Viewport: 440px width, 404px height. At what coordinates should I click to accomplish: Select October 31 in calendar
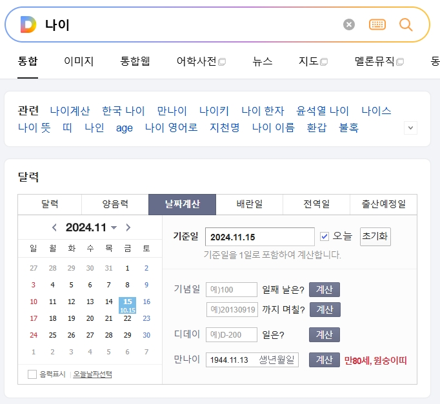108,268
